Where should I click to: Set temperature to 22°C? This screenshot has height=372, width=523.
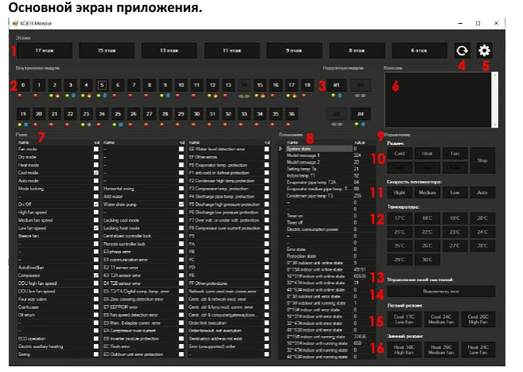click(x=427, y=232)
